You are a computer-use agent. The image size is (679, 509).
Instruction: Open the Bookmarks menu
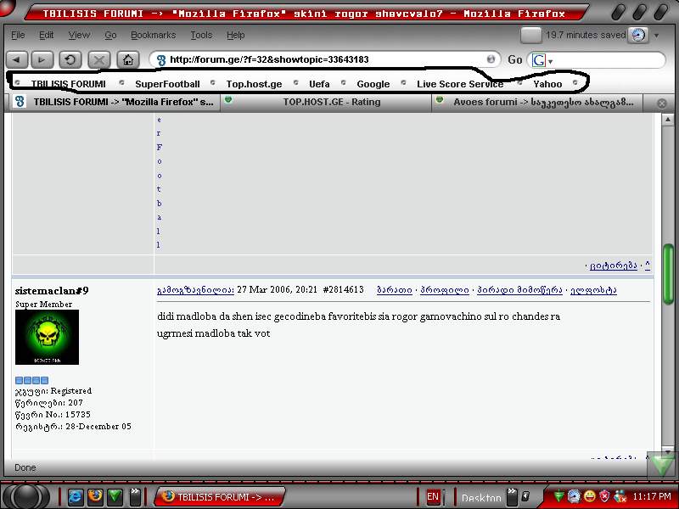[154, 35]
